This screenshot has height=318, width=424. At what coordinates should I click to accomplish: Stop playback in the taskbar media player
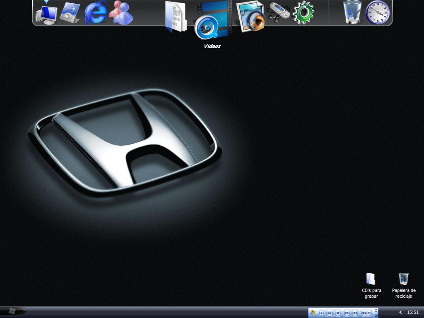[338, 313]
